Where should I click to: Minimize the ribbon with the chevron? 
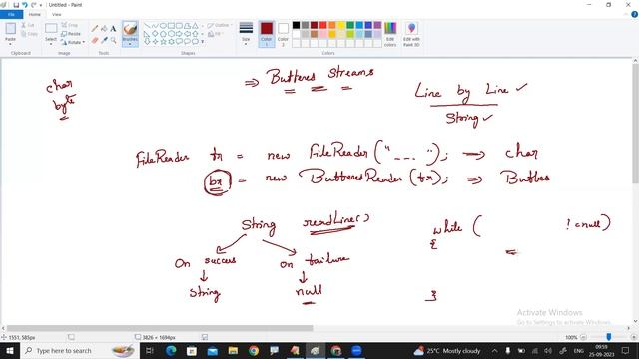[626, 14]
